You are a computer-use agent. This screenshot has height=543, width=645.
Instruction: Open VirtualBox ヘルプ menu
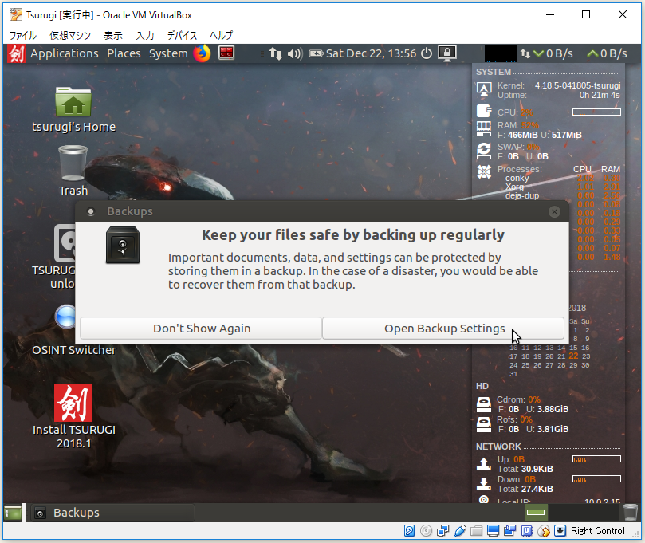tap(222, 35)
